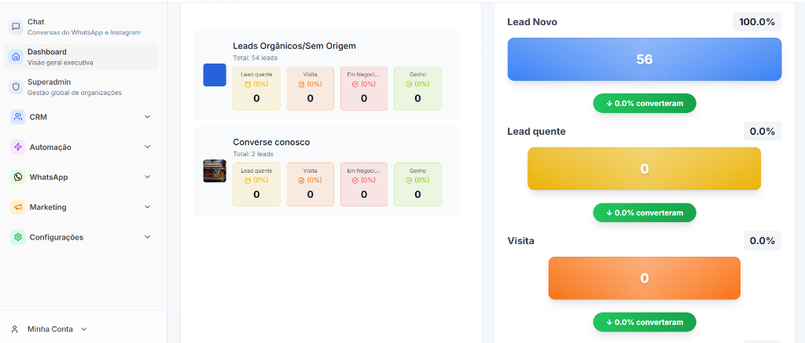Click the blue Leads Orgânicos color square
This screenshot has width=805, height=343.
tap(215, 75)
